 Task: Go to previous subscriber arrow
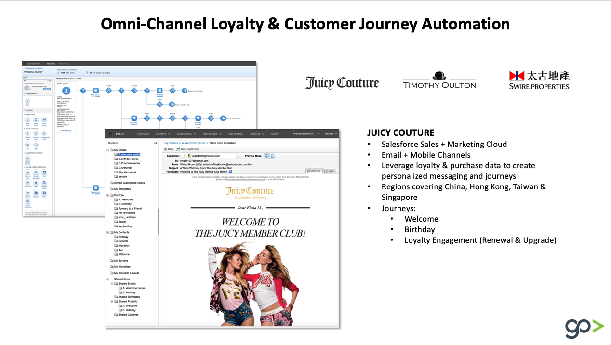(x=184, y=156)
